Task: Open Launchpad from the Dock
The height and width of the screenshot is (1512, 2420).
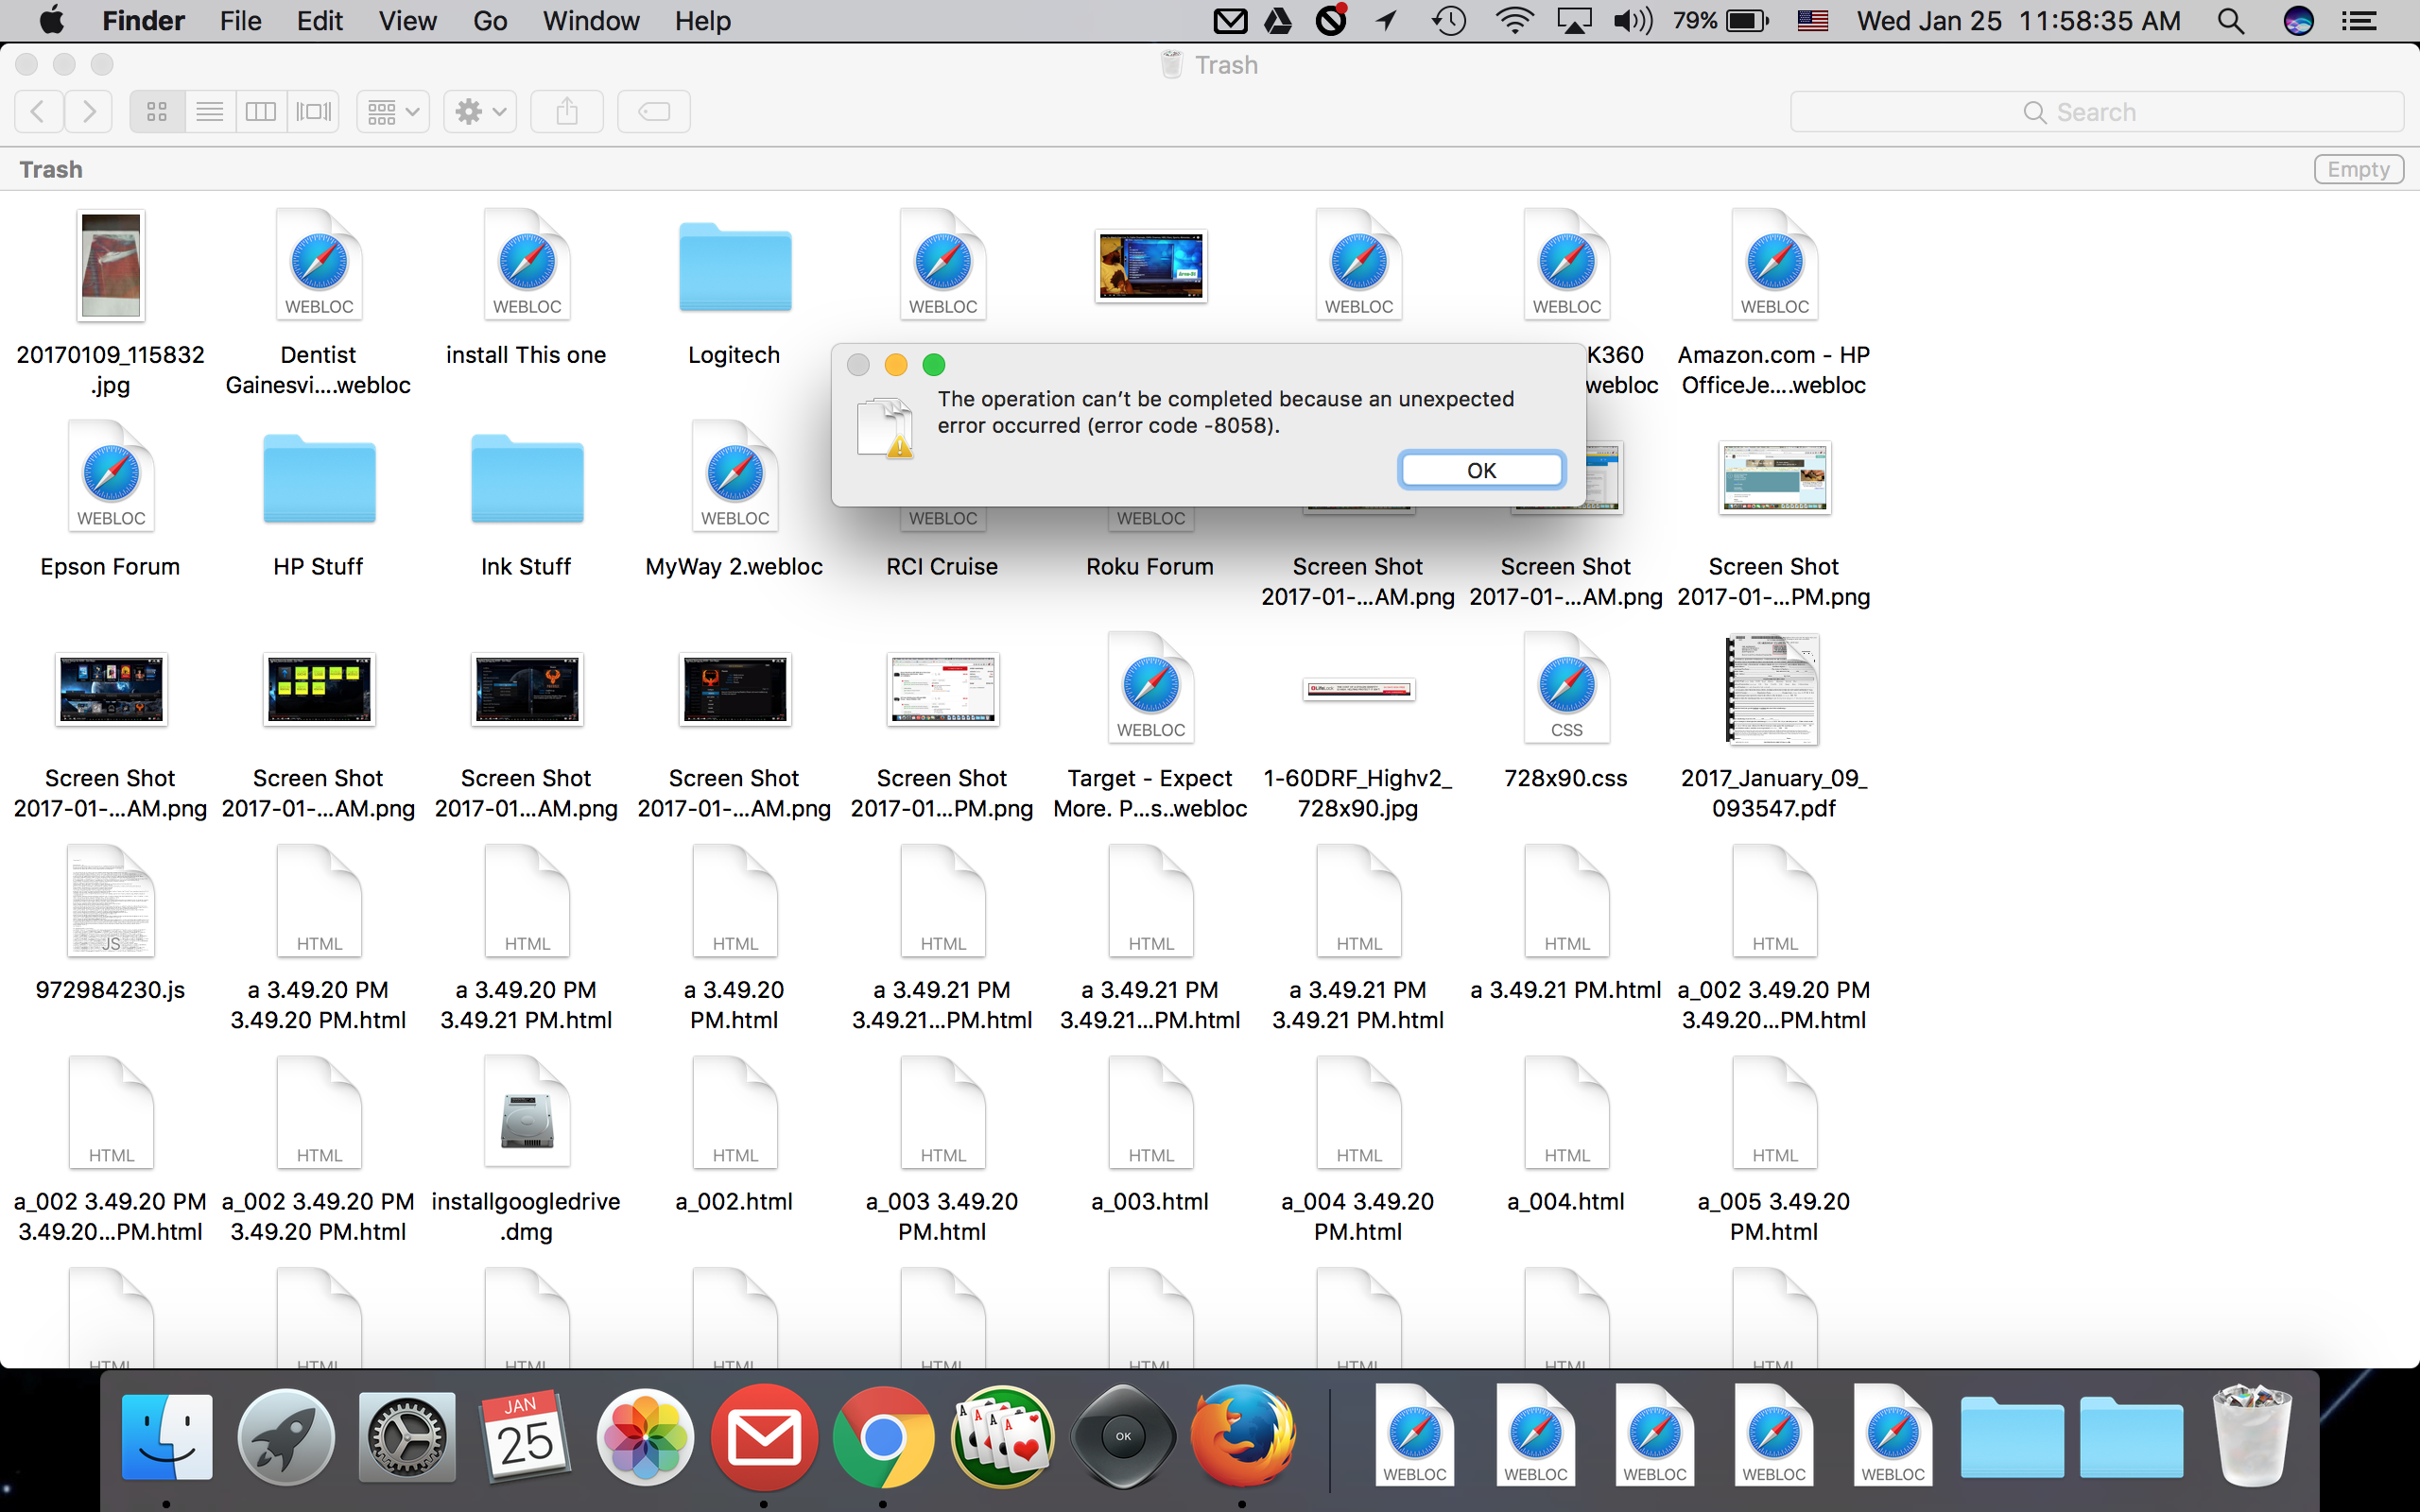Action: point(286,1437)
